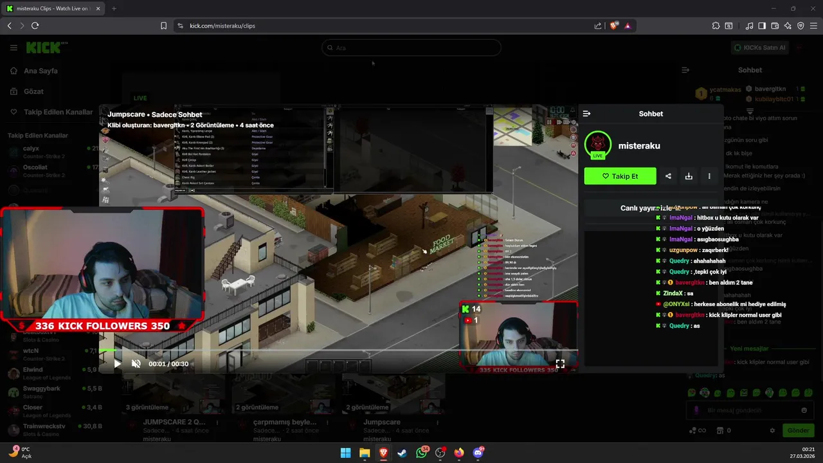Share the clip using the share icon

tap(668, 176)
